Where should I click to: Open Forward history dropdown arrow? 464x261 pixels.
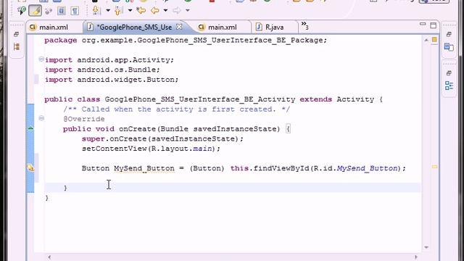[188, 11]
